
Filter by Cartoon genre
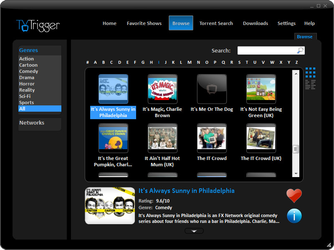40,65
